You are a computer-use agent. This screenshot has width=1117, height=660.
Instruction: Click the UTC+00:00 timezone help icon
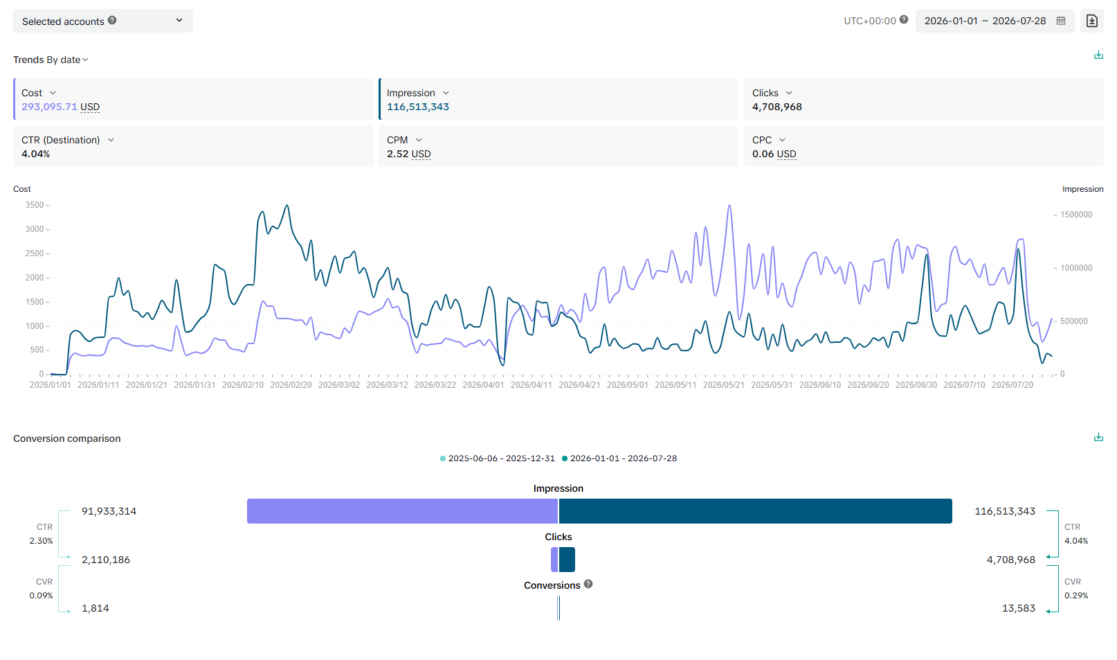904,19
